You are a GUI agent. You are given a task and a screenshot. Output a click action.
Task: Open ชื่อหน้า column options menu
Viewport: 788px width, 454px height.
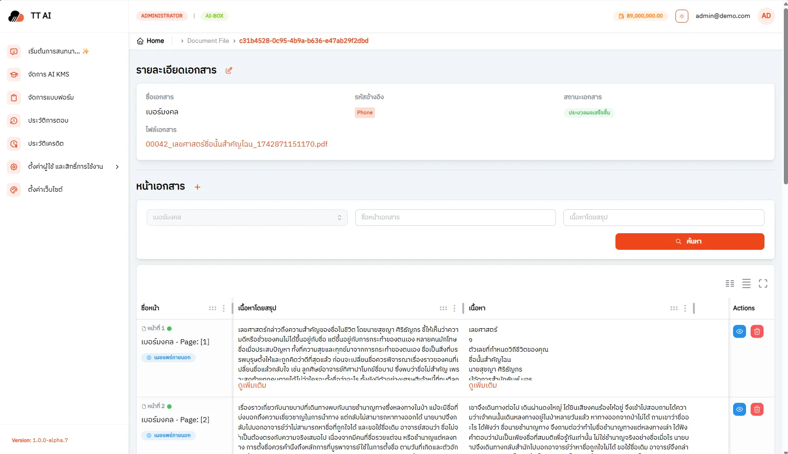pyautogui.click(x=224, y=308)
